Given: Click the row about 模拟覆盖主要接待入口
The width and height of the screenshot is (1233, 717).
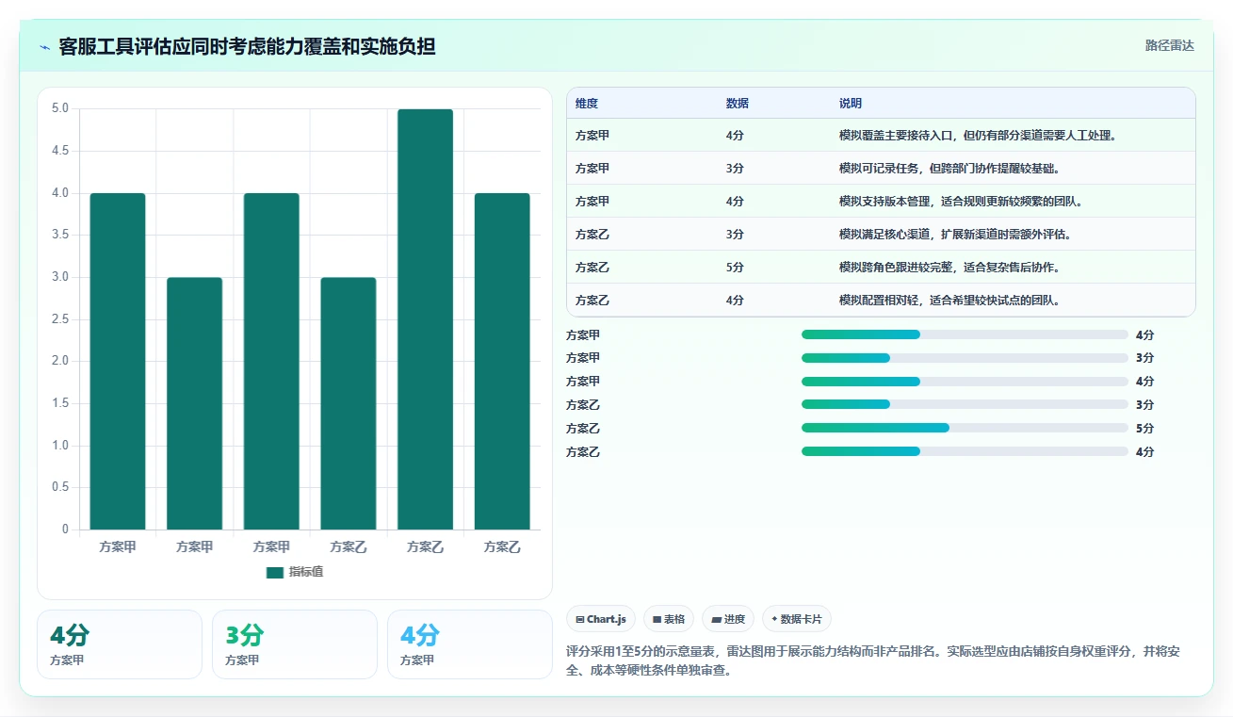Looking at the screenshot, I should click(x=881, y=135).
